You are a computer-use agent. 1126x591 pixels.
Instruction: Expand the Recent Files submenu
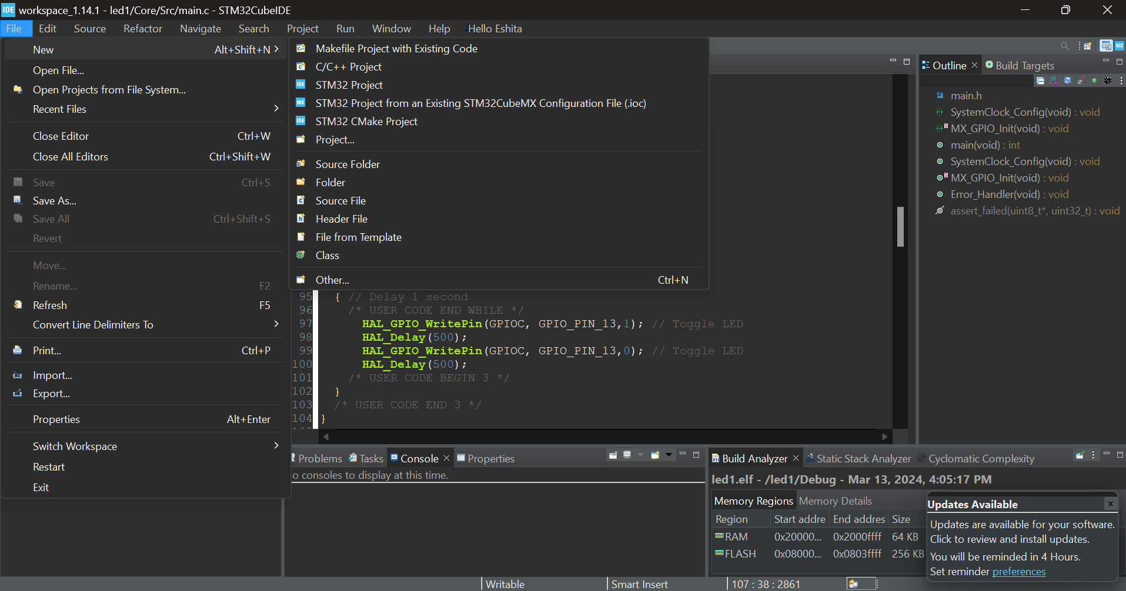[276, 108]
